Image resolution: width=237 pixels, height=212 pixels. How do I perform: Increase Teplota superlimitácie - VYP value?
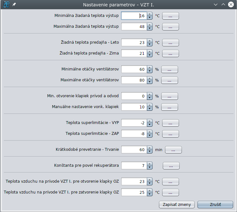click(x=149, y=121)
